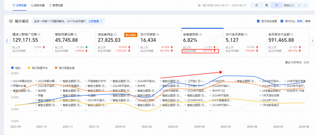Image resolution: width=315 pixels, height=135 pixels.
Task: Click the 618狂欢节 activity label
Action: [x=218, y=81]
